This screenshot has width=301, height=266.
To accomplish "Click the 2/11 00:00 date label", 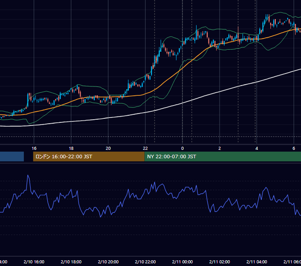I will (x=182, y=262).
